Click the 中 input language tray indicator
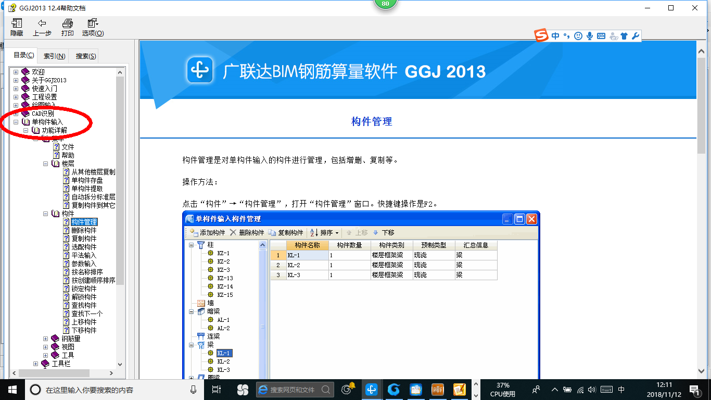Screen dimensions: 711x400 point(621,390)
